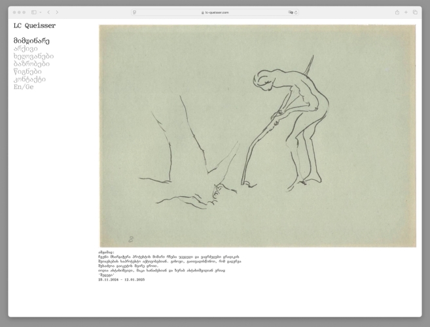This screenshot has height=327, width=430.
Task: Switch language via En/Ge link
Action: coord(24,87)
